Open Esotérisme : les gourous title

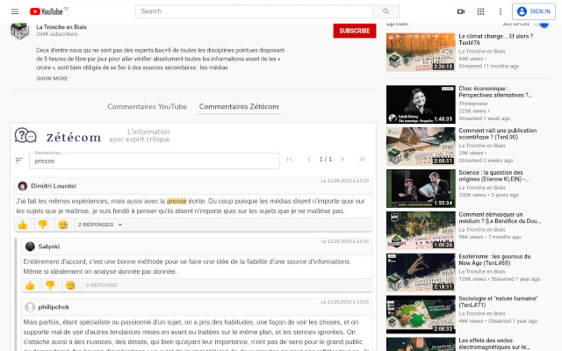[494, 260]
